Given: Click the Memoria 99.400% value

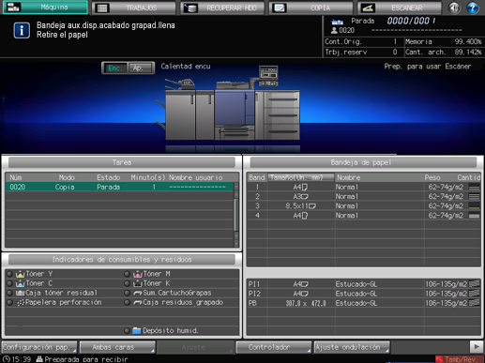Looking at the screenshot, I should tap(468, 41).
